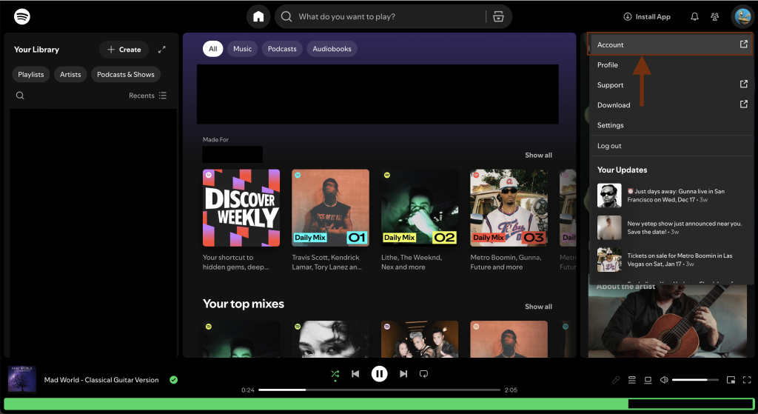Click the Create button

[124, 50]
